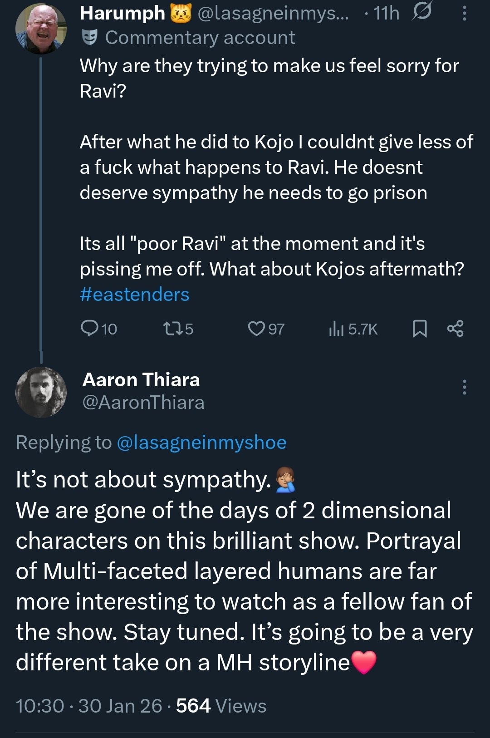Open the @lasagneinmyshoe mention link

[x=201, y=443]
